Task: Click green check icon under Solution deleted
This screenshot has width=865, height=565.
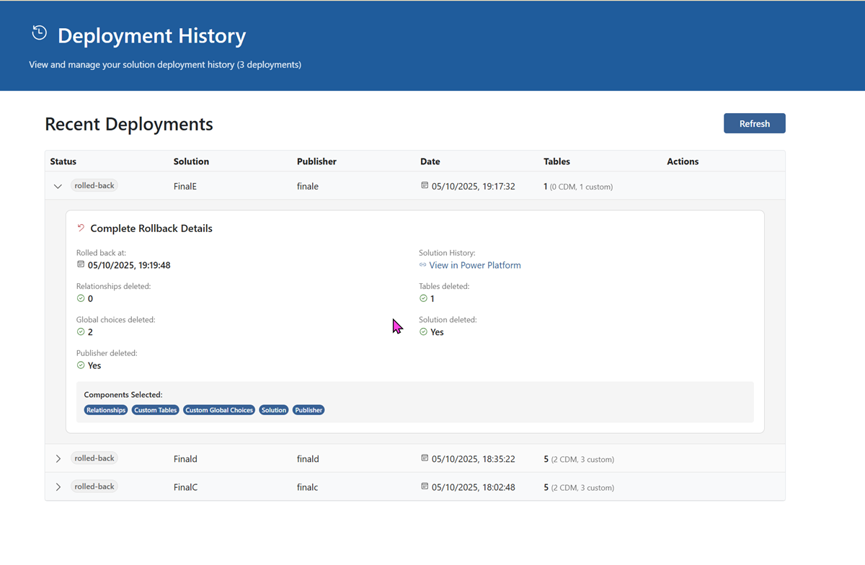Action: (x=423, y=332)
